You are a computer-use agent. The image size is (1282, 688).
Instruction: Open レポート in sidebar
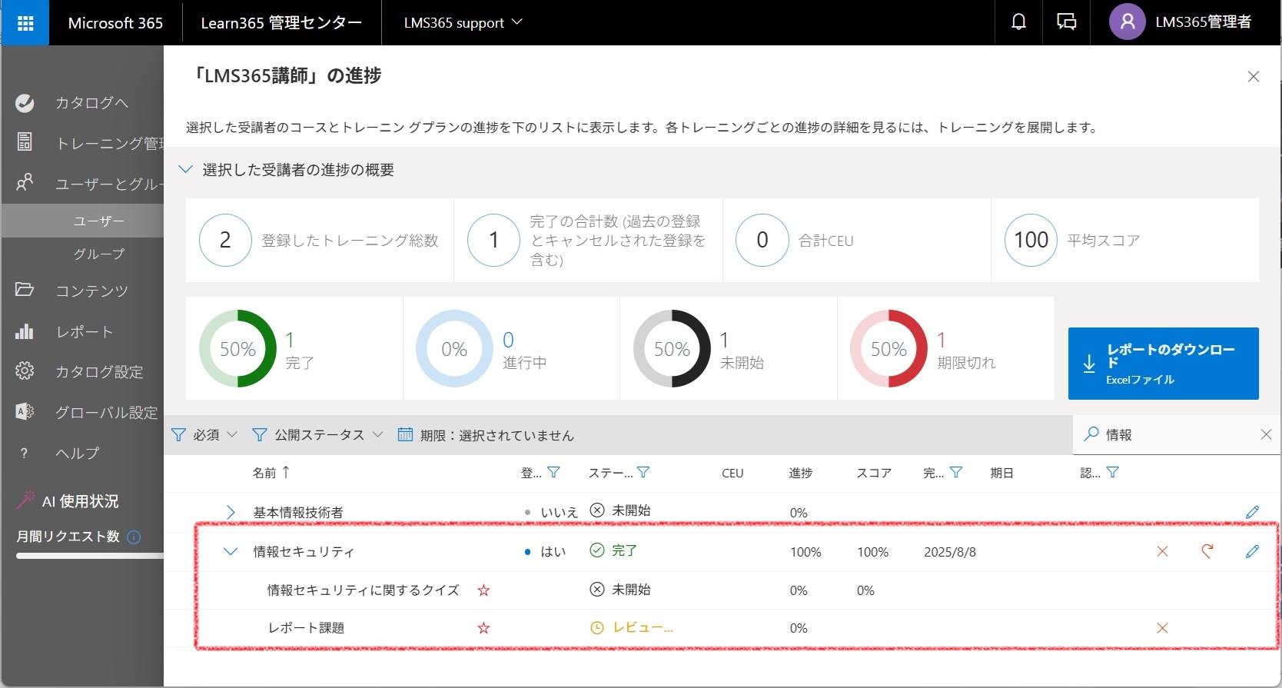[83, 331]
